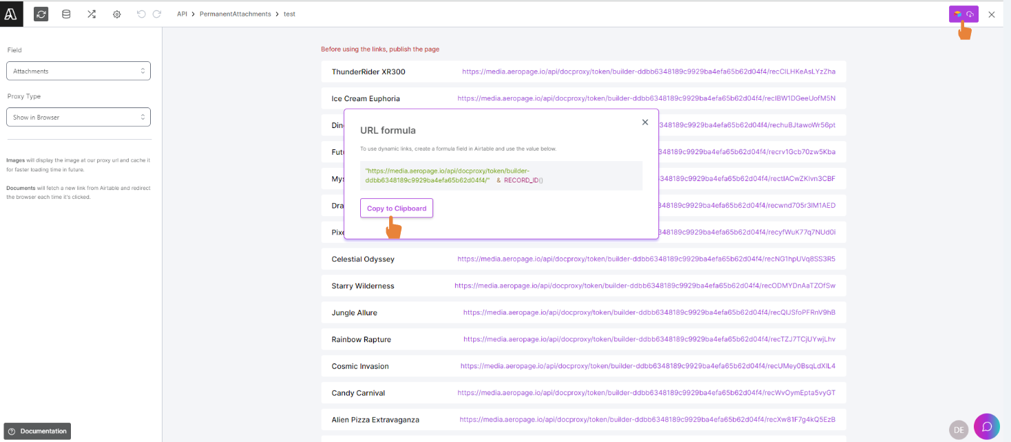Open the Ice Cream Euphoria link
The width and height of the screenshot is (1011, 442).
pos(647,98)
